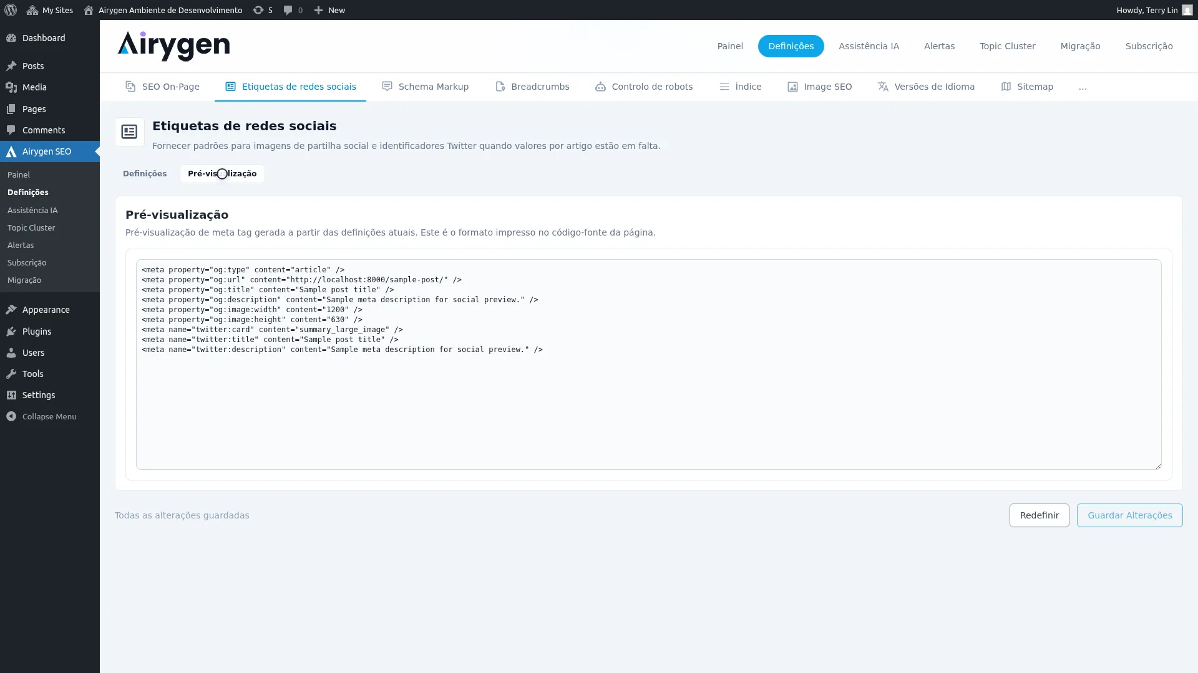1198x673 pixels.
Task: Click the textarea resize handle
Action: click(x=1157, y=465)
